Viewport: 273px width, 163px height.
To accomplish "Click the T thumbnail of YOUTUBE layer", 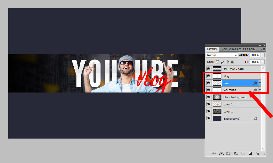I will click(217, 90).
